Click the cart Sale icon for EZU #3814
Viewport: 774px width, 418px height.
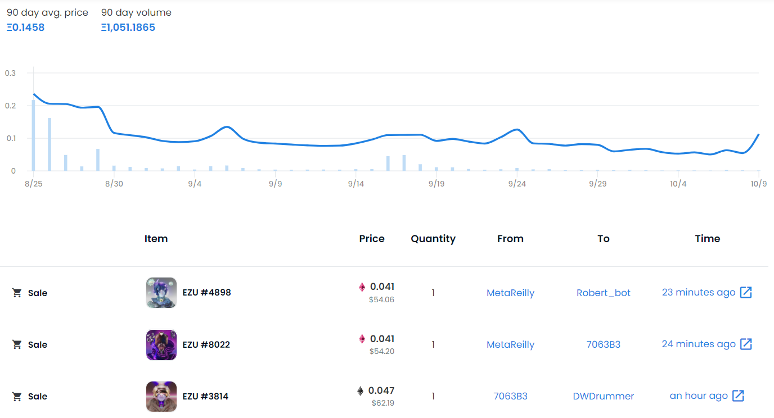pyautogui.click(x=17, y=396)
